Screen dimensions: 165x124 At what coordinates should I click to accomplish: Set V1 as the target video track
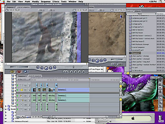pos(21,90)
